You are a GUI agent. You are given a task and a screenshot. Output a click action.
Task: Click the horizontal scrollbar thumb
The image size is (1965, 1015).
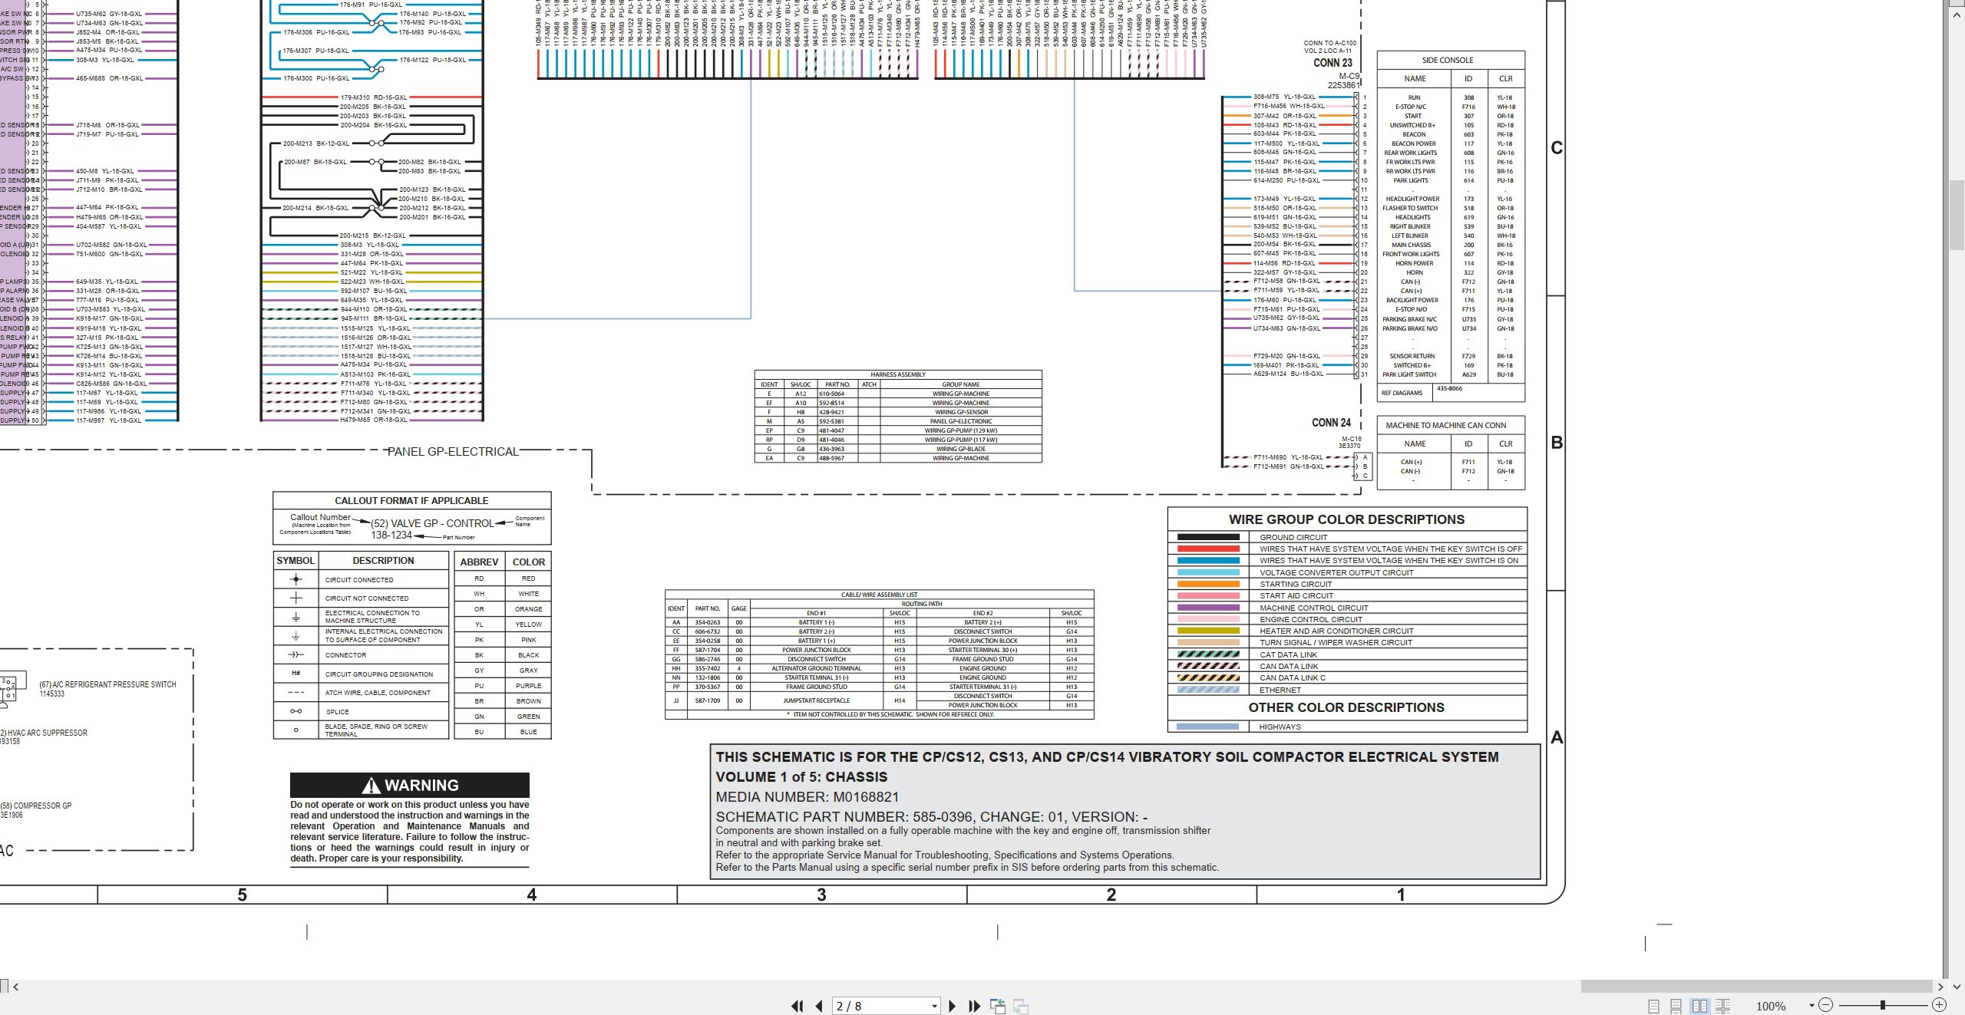click(1755, 987)
